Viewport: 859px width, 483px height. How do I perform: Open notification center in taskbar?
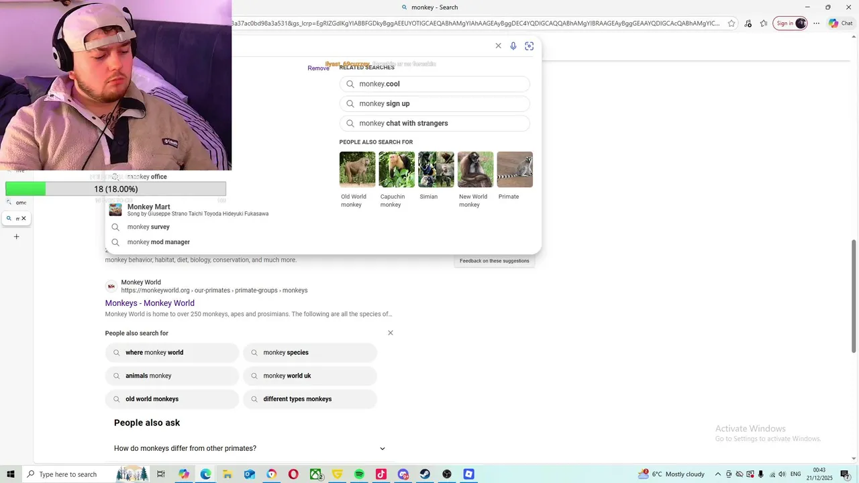click(845, 474)
